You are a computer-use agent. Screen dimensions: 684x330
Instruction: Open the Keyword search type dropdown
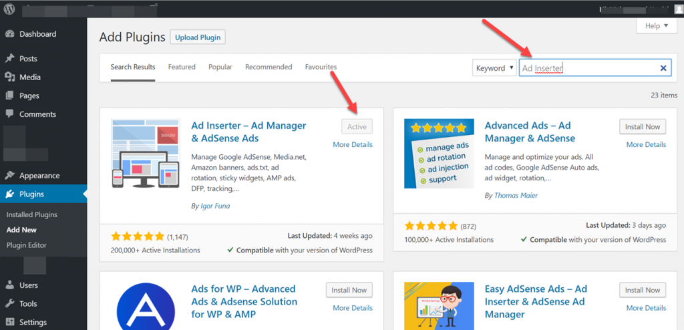[x=494, y=68]
